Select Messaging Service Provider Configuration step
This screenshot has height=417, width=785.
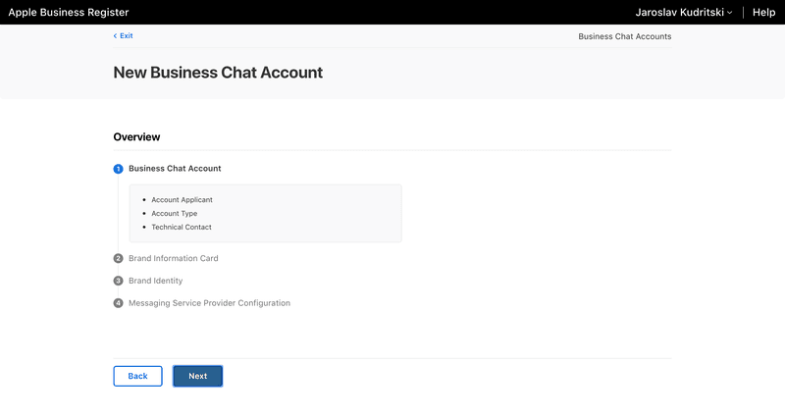[209, 303]
